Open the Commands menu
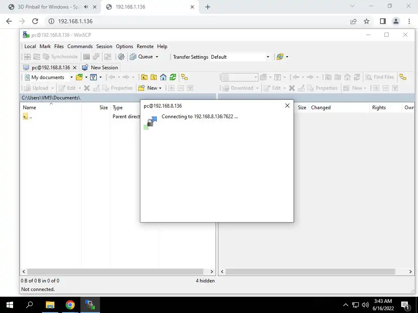 (x=80, y=46)
